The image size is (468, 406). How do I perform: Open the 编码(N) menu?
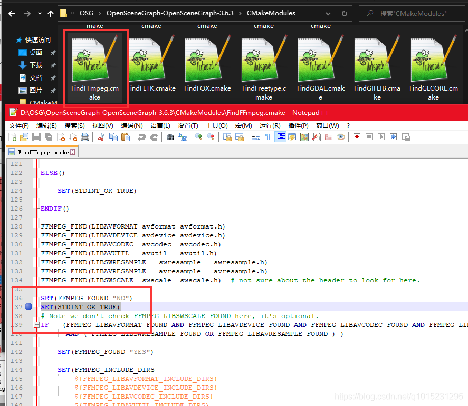[131, 126]
